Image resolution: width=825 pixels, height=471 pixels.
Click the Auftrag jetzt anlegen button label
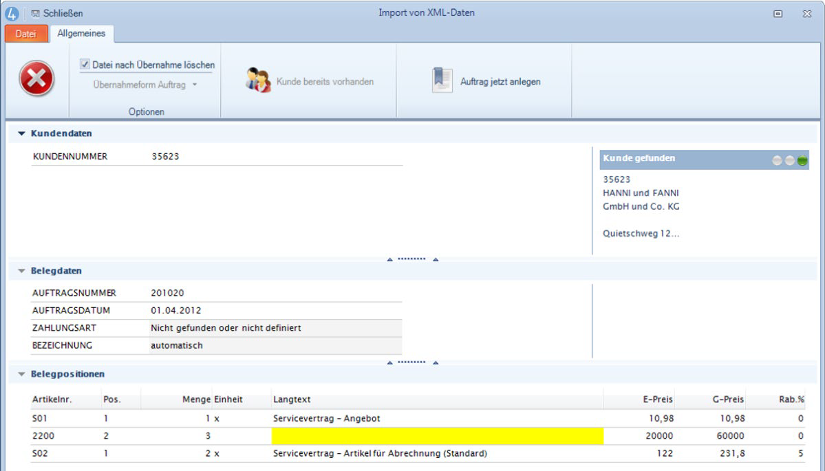tap(500, 82)
